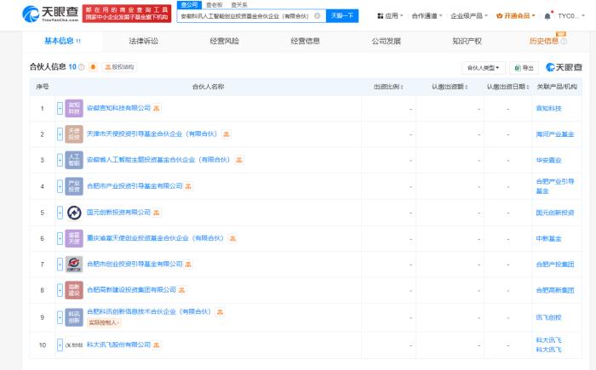Click the red promotional banner beside the logo

click(x=127, y=14)
